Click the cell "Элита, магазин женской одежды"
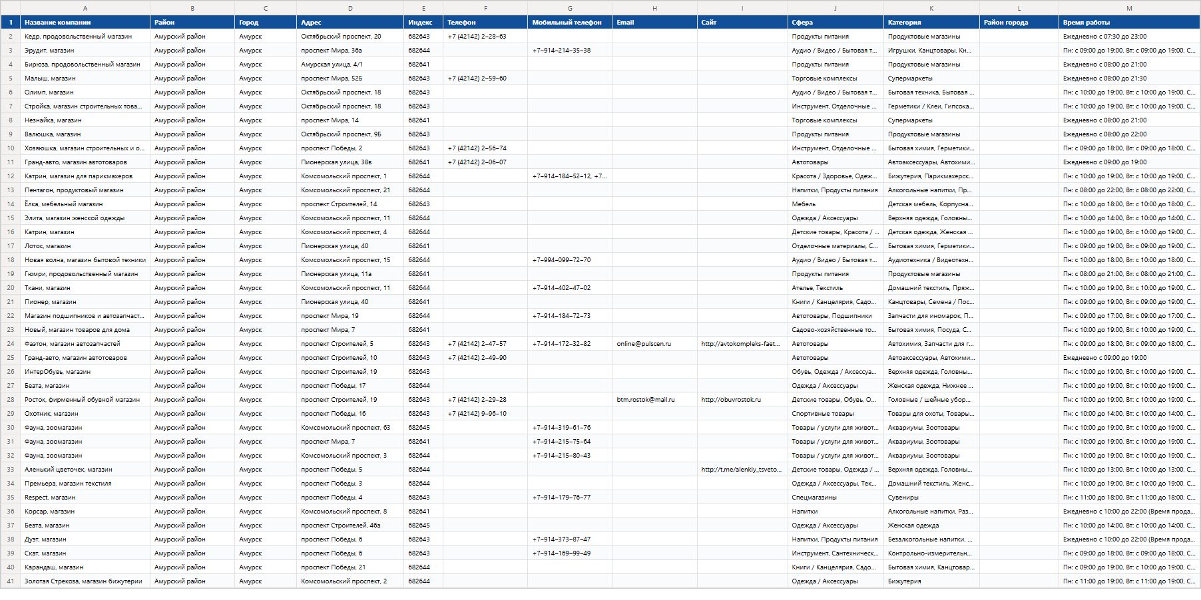This screenshot has width=1201, height=600. coord(85,218)
